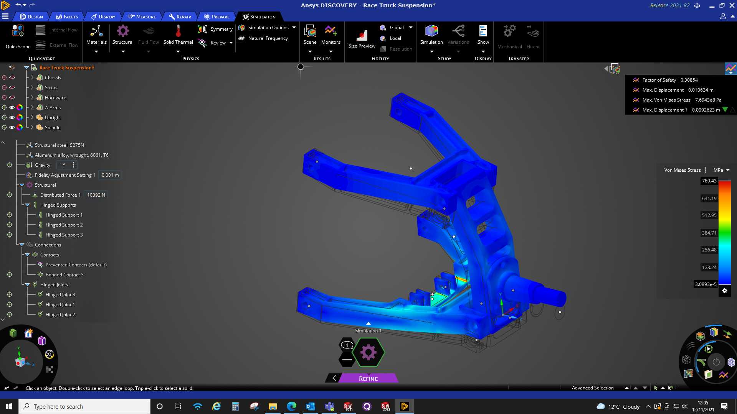
Task: Switch to the Display tab
Action: tap(103, 16)
